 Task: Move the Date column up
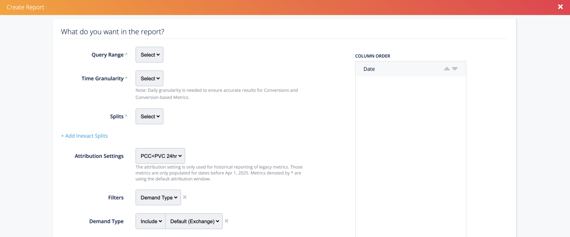point(447,69)
